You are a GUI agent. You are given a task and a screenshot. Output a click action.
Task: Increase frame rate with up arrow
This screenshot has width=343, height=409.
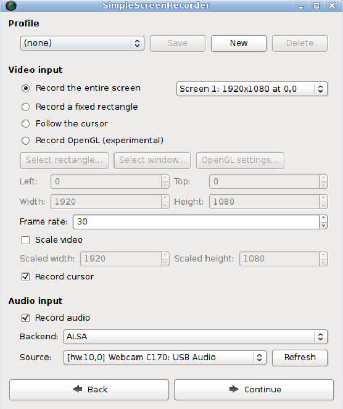click(323, 218)
